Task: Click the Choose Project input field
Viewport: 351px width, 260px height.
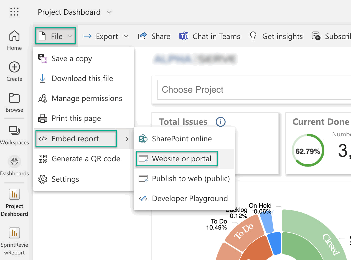Action: 254,90
